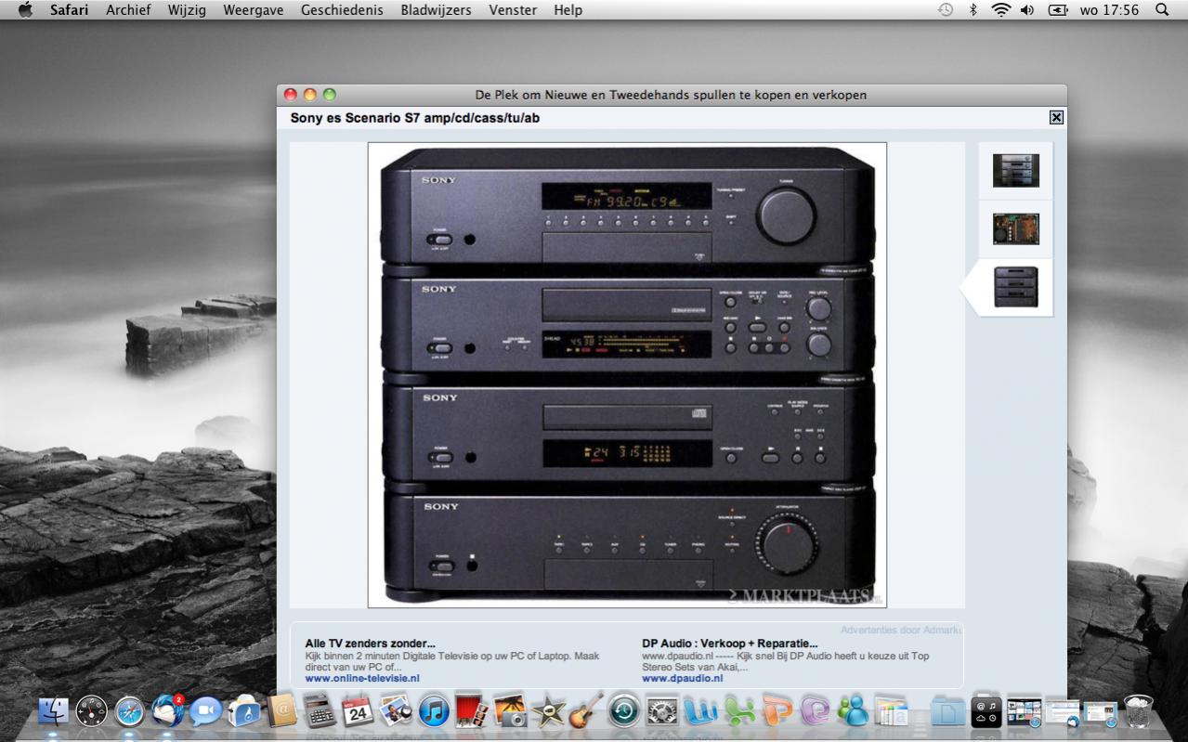Open Spotlight search magnifier

[1162, 10]
